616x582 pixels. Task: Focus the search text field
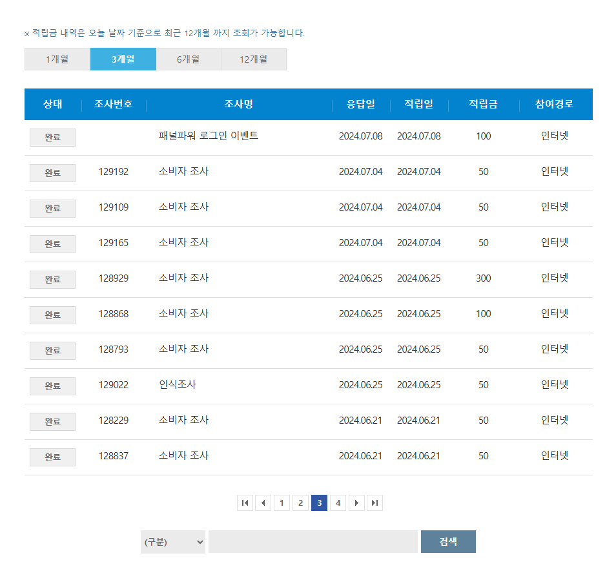click(313, 542)
